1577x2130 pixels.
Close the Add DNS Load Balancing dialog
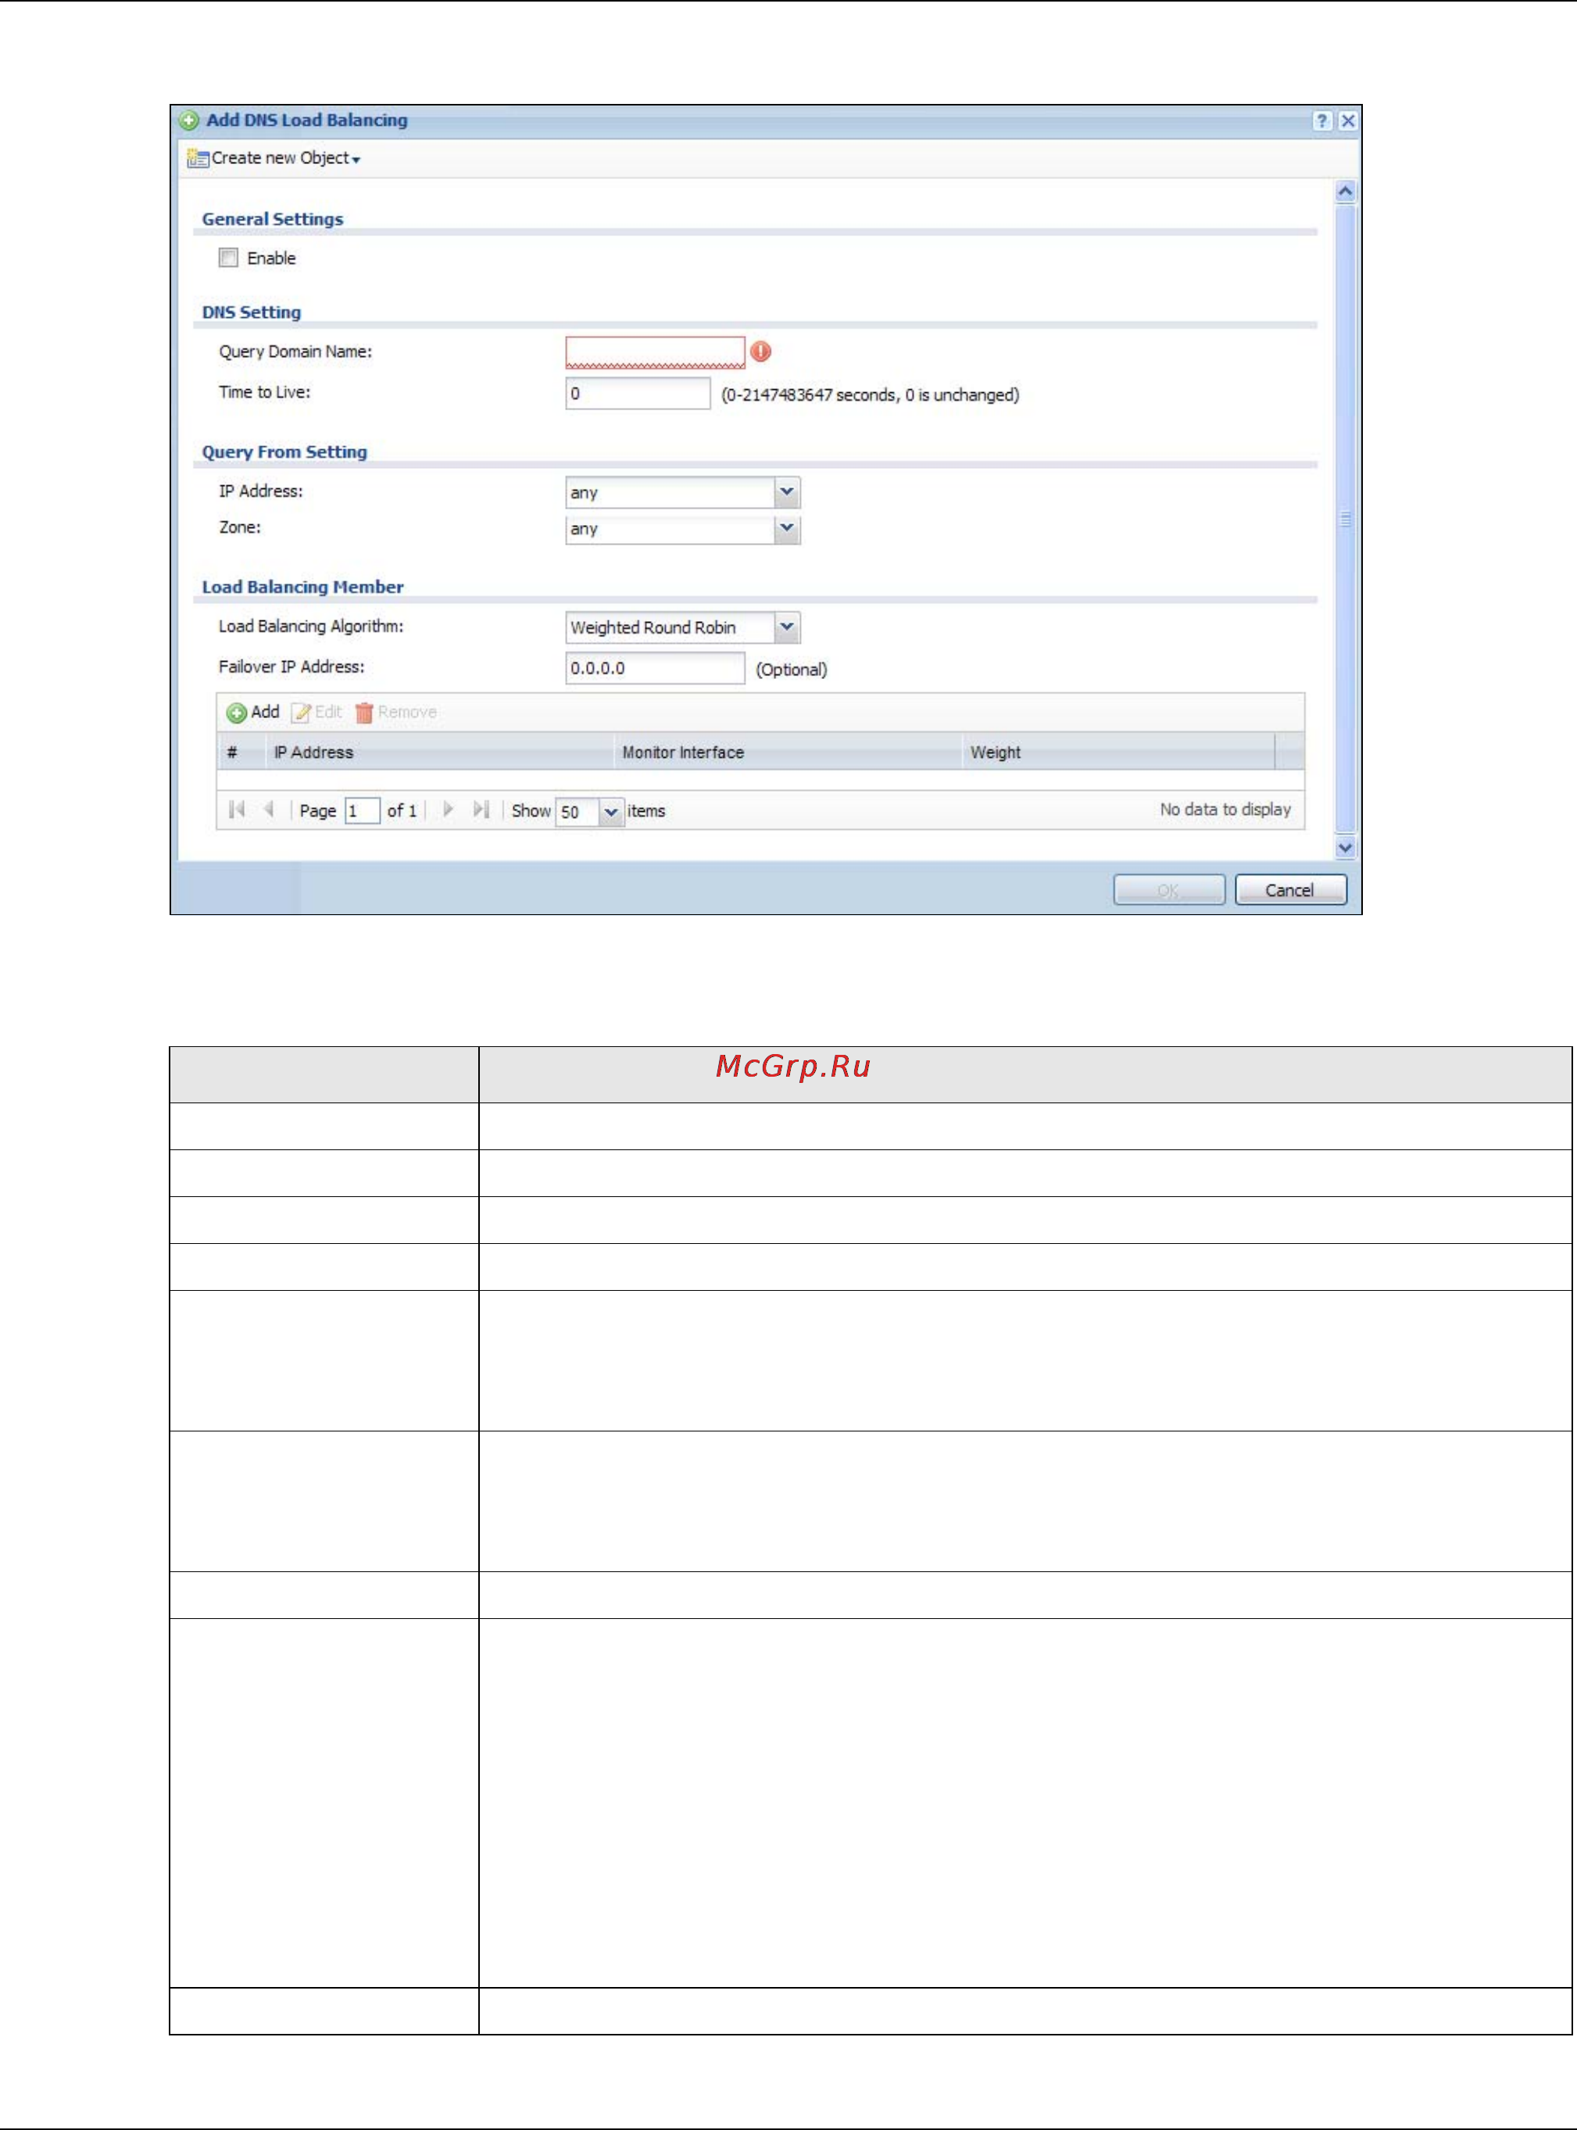click(x=1347, y=120)
